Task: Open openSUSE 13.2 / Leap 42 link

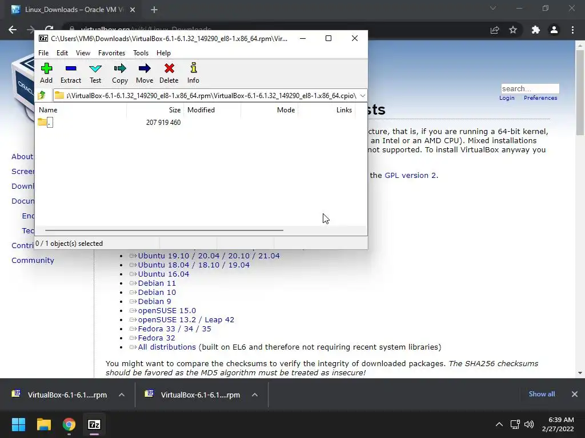Action: point(186,320)
